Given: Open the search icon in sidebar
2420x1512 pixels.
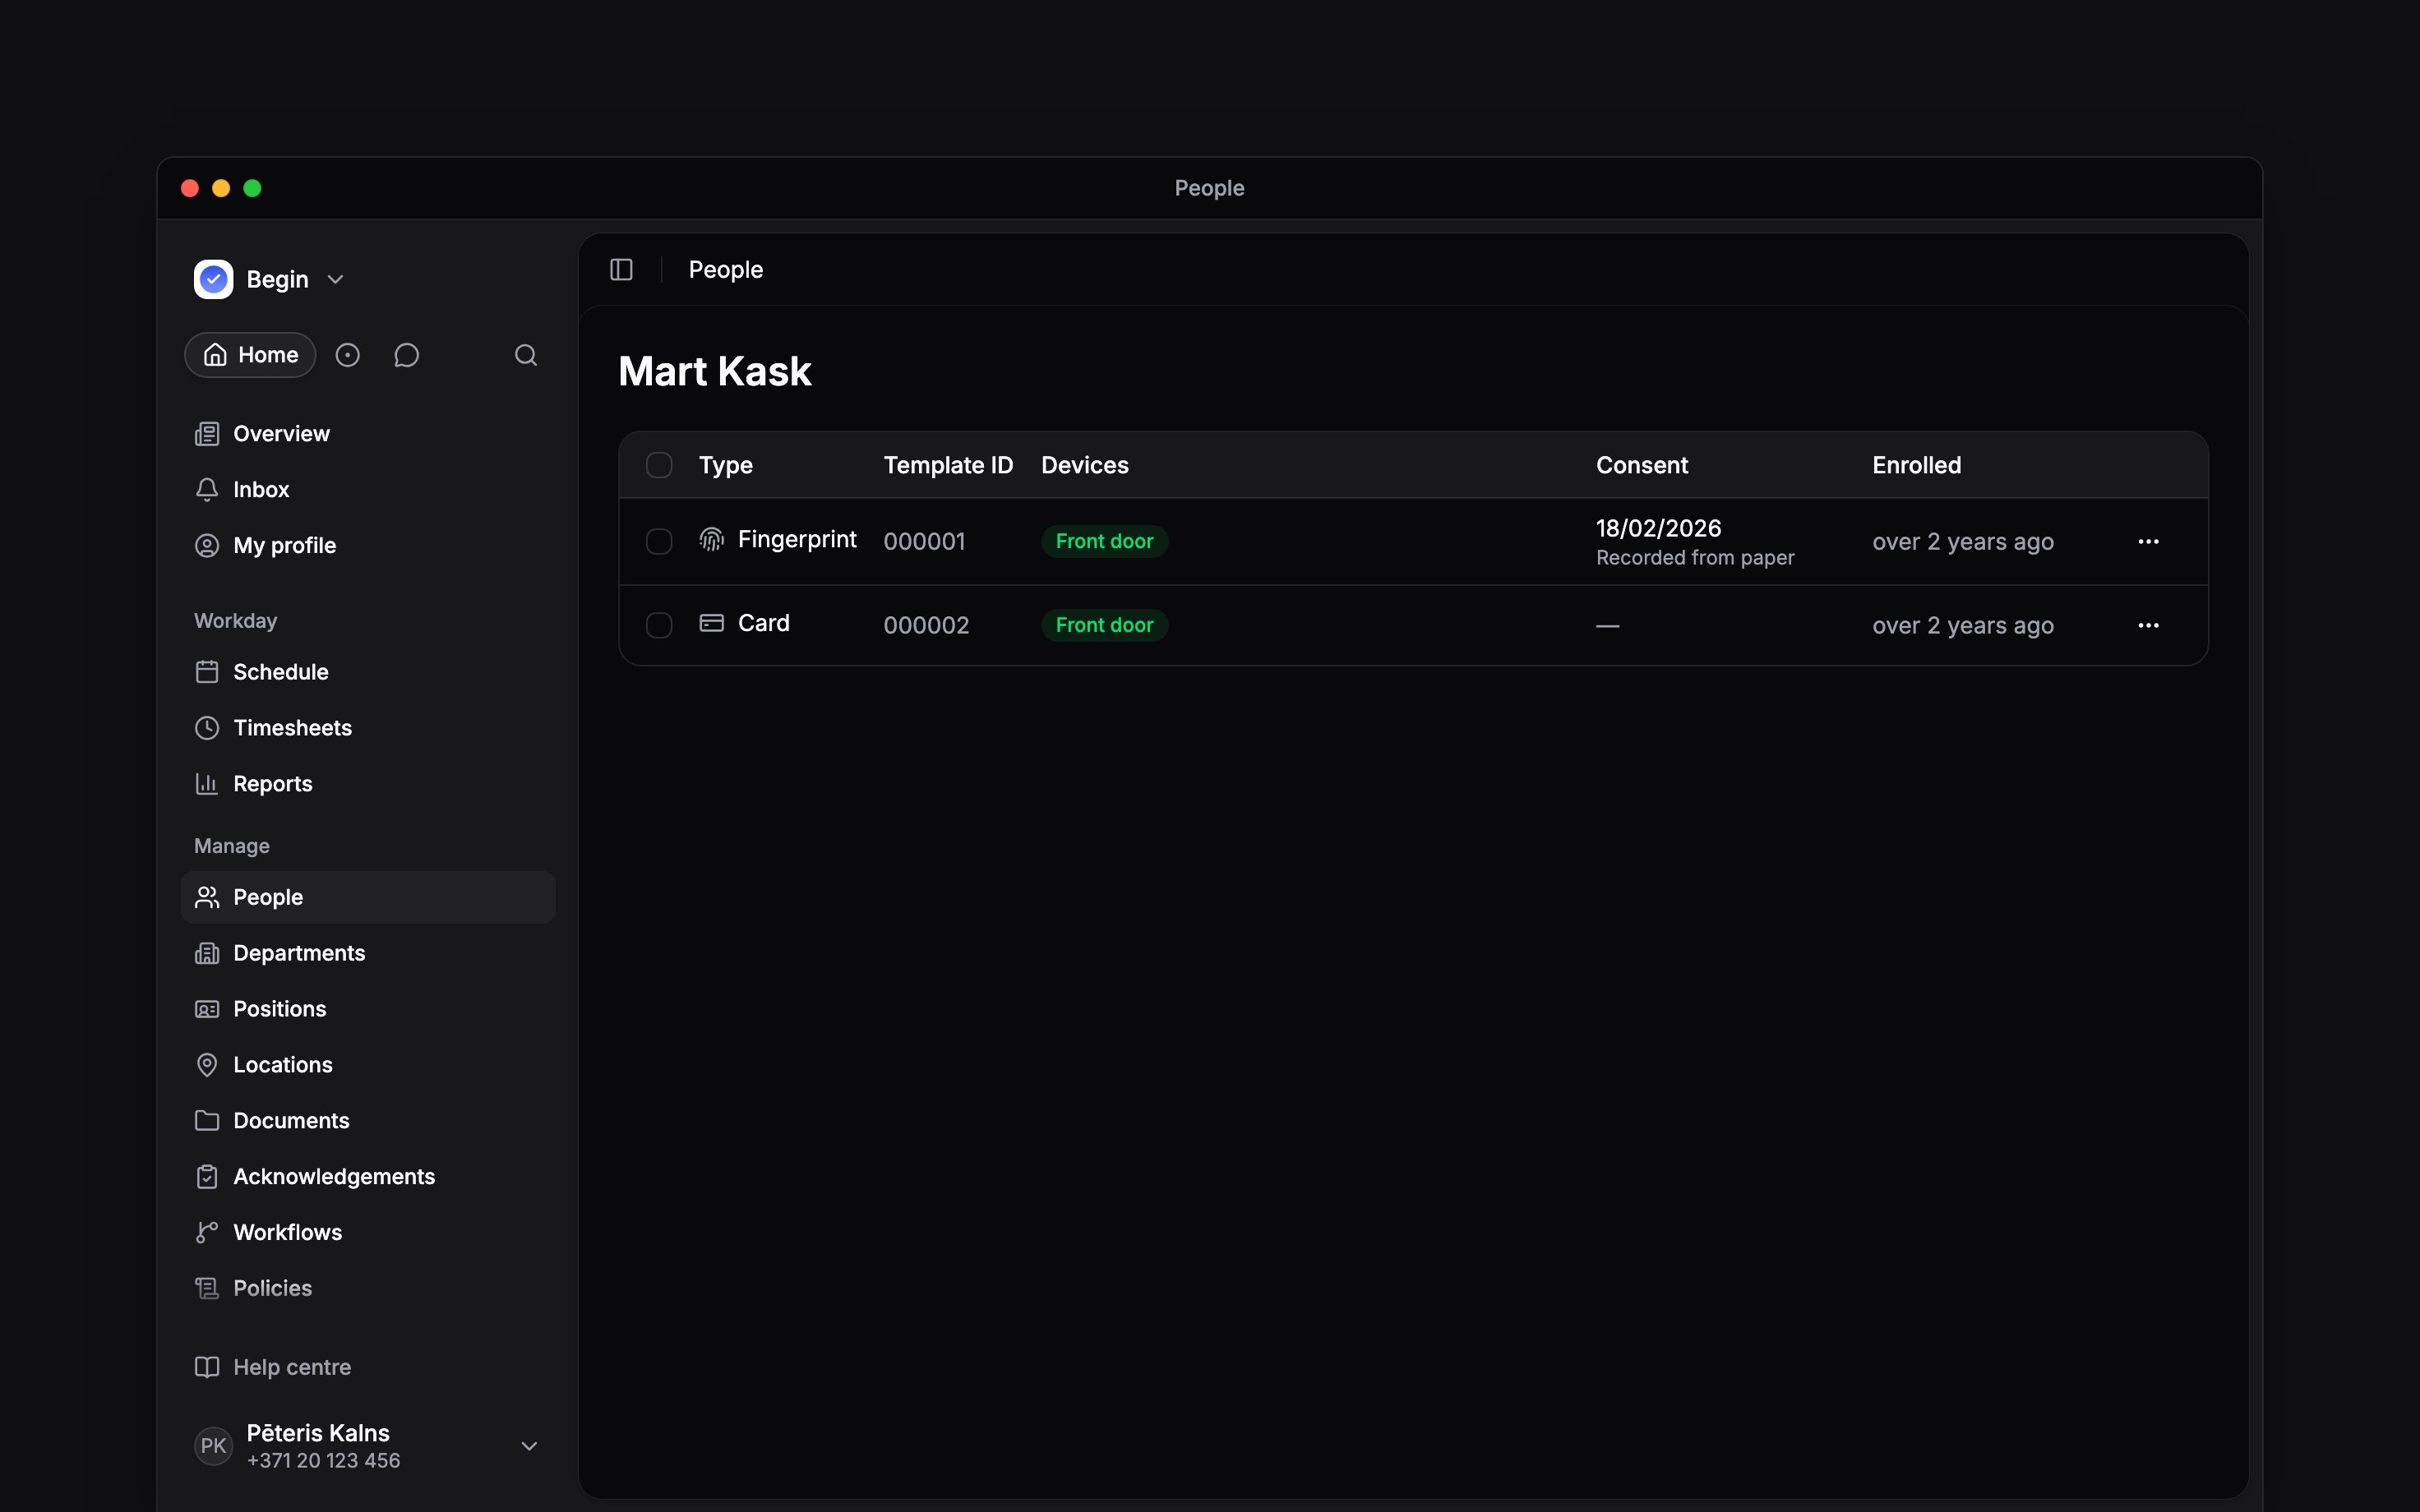Looking at the screenshot, I should (526, 355).
